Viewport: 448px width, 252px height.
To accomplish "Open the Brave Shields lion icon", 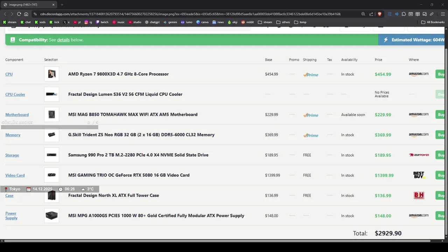I will pos(379,14).
